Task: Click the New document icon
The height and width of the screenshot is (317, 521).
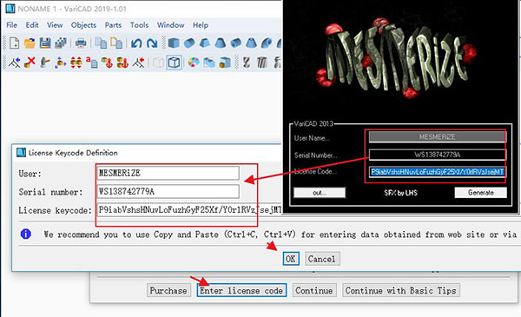Action: coord(14,43)
